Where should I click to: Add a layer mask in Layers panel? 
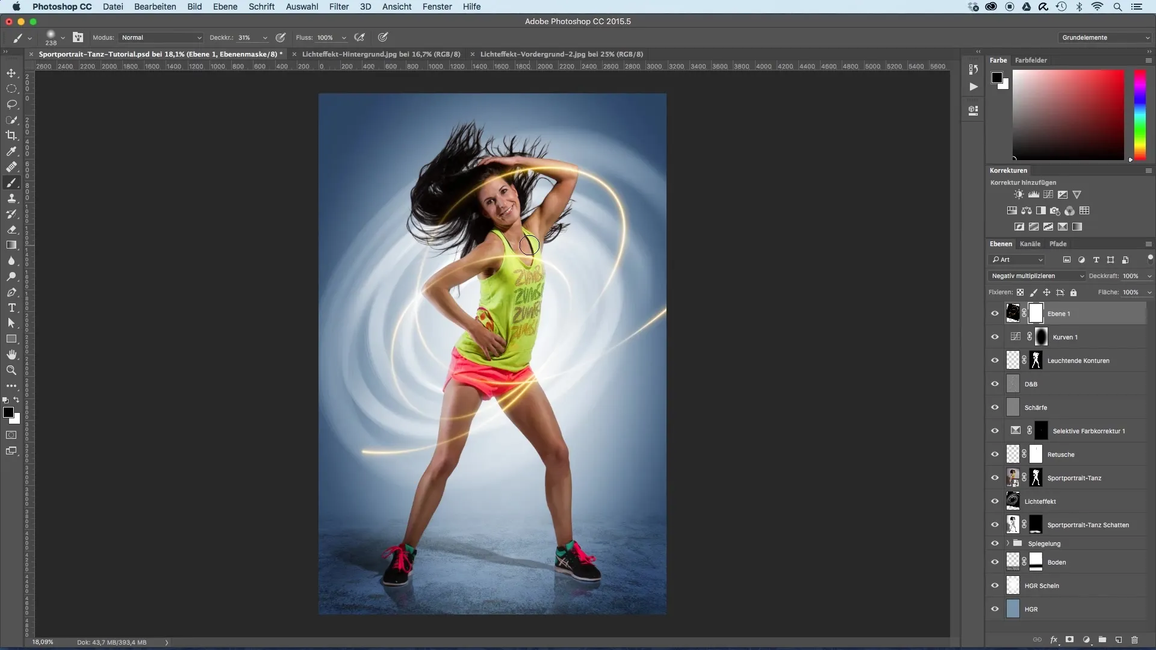click(1070, 640)
